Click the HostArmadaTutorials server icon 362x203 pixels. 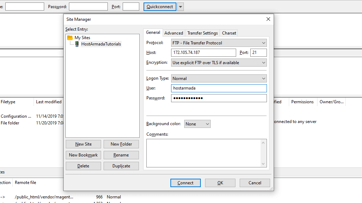[x=77, y=44]
